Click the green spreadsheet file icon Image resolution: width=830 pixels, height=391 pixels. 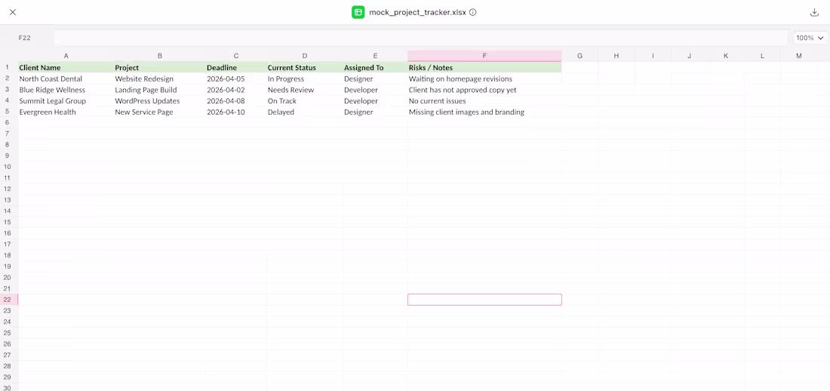click(x=358, y=12)
